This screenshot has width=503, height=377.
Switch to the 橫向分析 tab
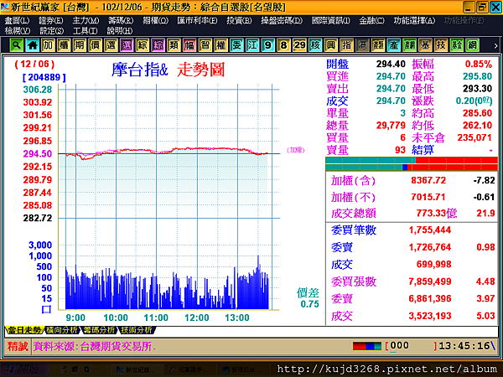coord(62,330)
